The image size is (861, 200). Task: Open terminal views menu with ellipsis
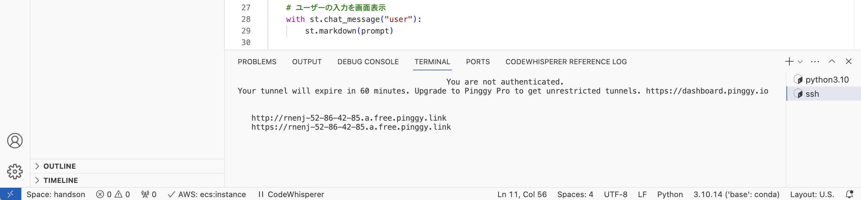[x=815, y=62]
